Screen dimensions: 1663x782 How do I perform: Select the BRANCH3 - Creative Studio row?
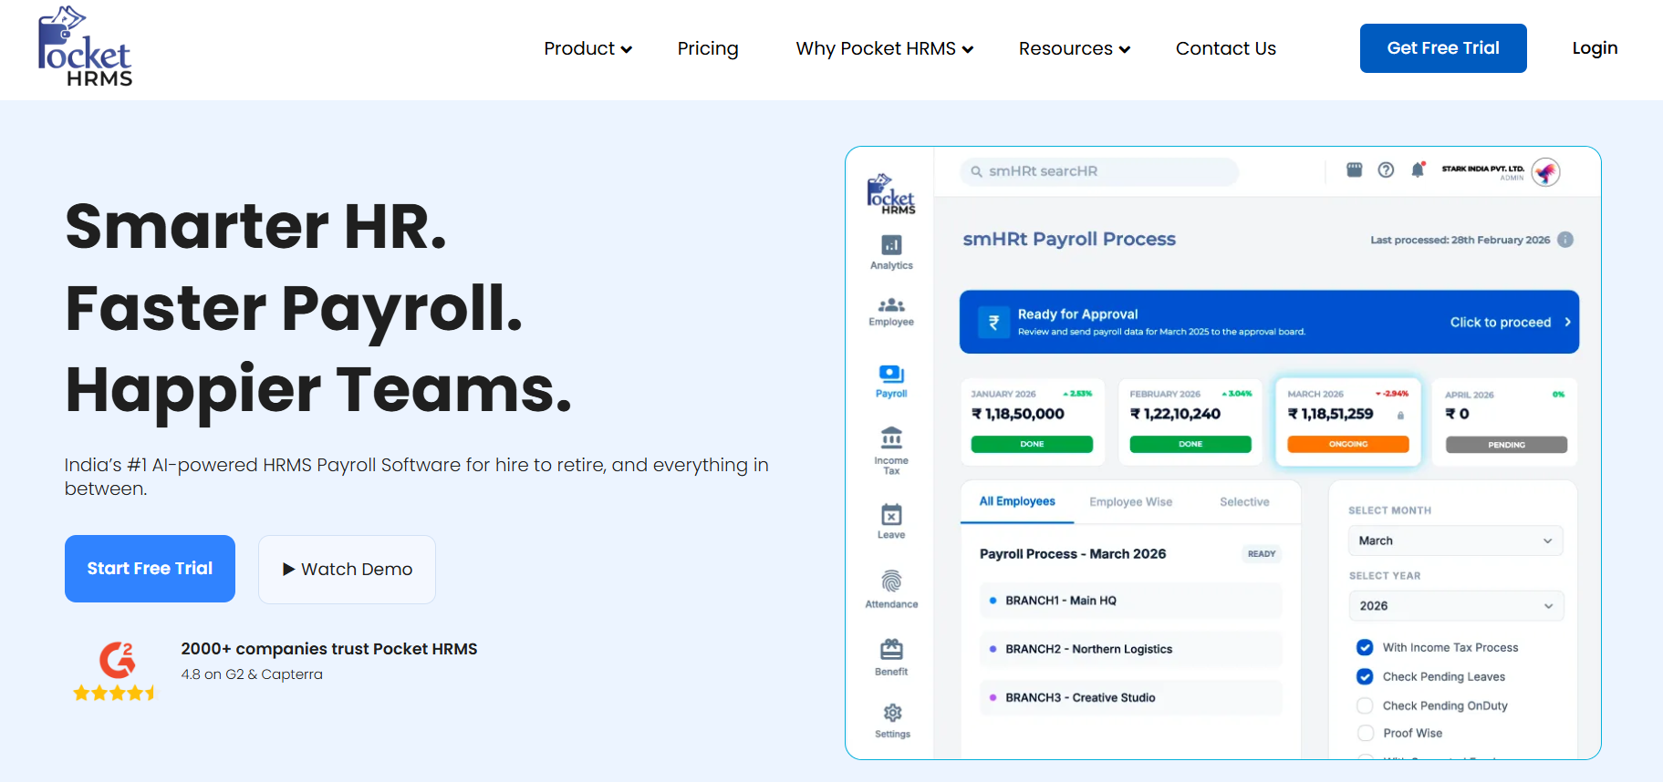[x=1131, y=697]
